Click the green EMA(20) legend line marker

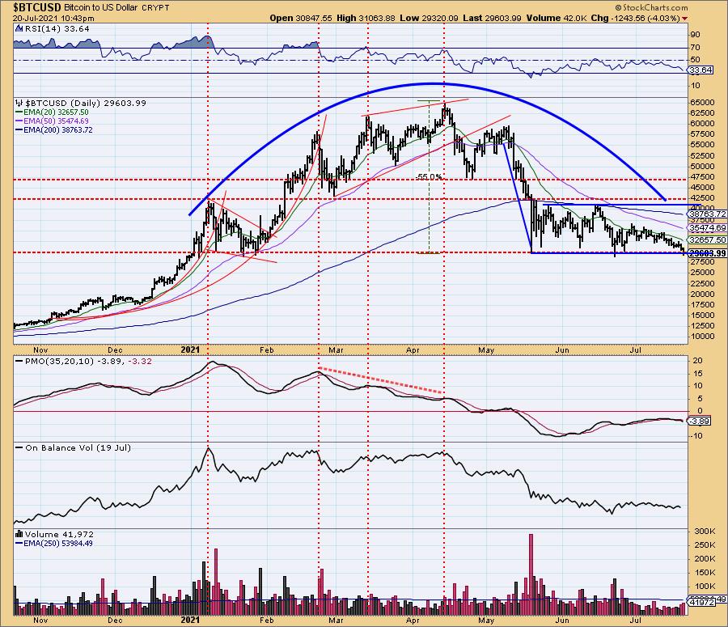(x=19, y=112)
